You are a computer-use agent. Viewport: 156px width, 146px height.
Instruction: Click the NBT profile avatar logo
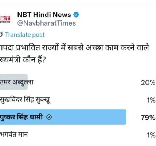point(5,19)
